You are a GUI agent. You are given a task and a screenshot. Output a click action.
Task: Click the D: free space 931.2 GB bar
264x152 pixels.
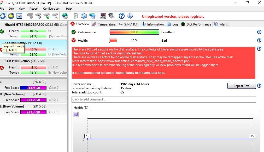tap(33, 100)
